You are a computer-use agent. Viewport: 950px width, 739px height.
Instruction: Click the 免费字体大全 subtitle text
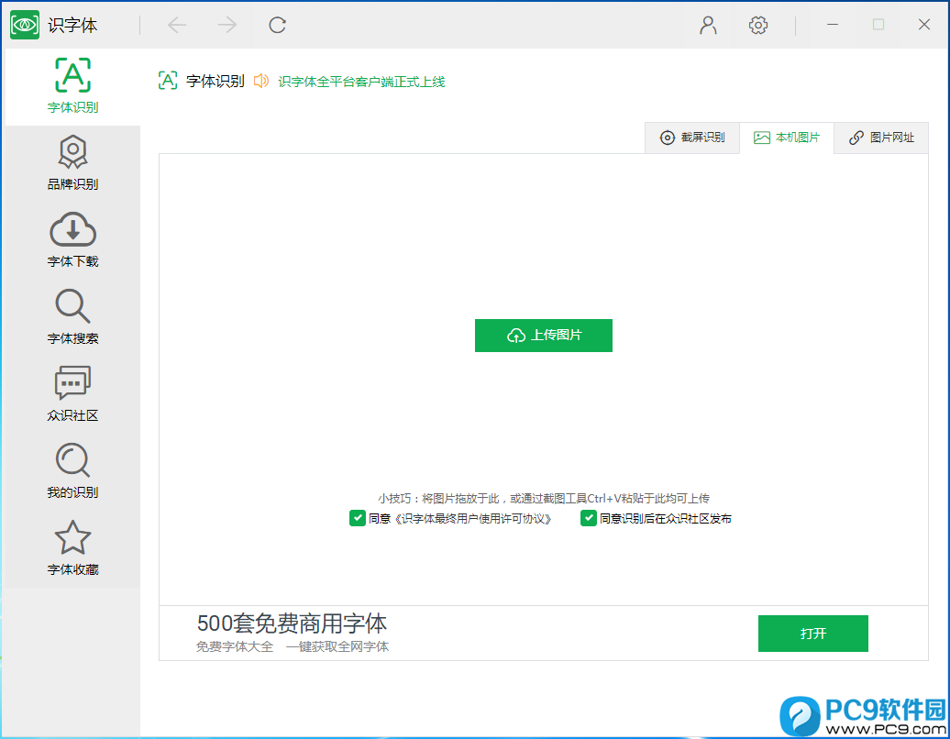pyautogui.click(x=235, y=647)
